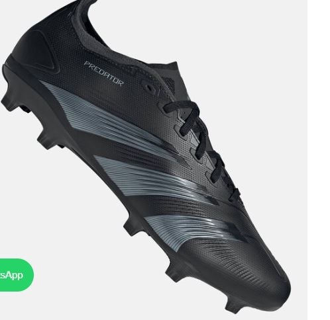The height and width of the screenshot is (320, 330).
Task: Open the green WhatsApp chat button
Action: coord(15,275)
